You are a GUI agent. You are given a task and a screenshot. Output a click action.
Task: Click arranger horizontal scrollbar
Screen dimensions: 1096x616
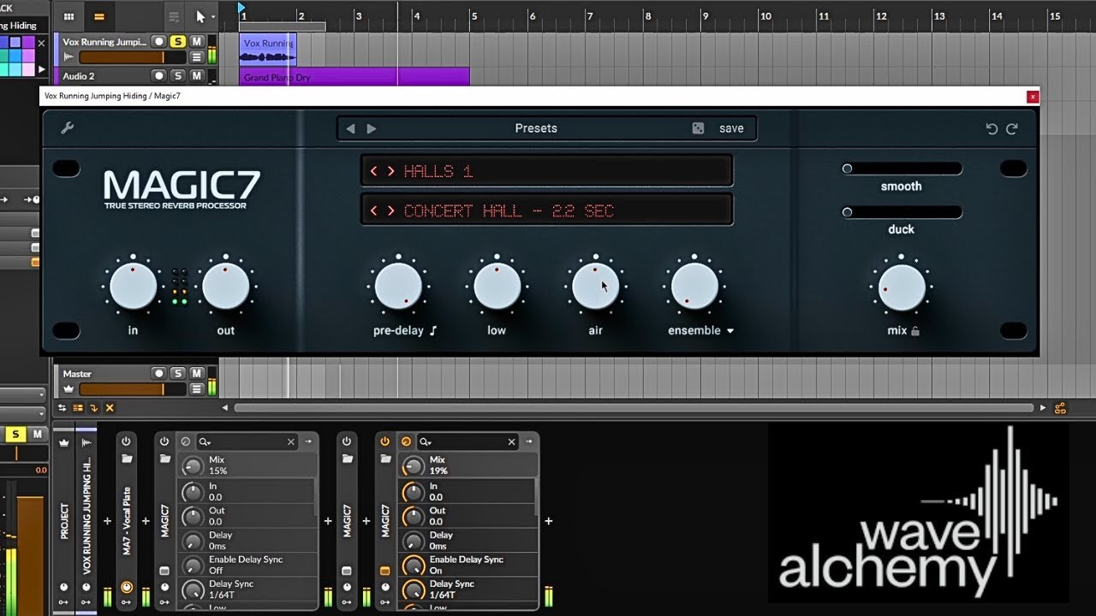[x=634, y=408]
